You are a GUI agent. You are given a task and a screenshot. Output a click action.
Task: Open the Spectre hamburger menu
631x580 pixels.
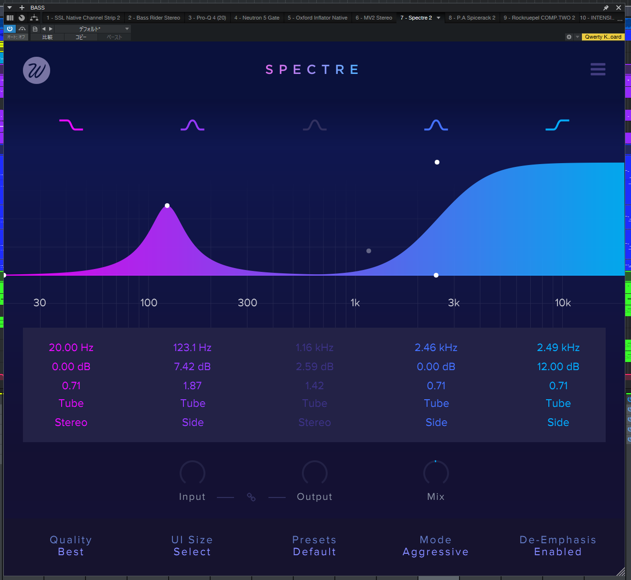(x=598, y=70)
